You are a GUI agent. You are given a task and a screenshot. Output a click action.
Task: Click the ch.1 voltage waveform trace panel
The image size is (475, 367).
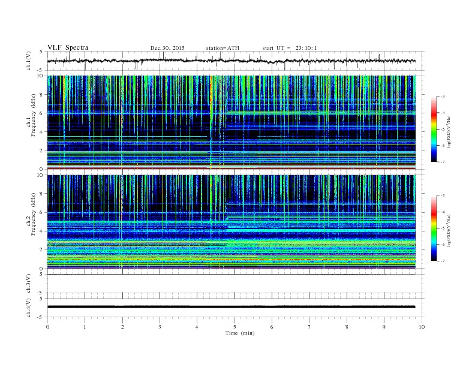point(235,61)
